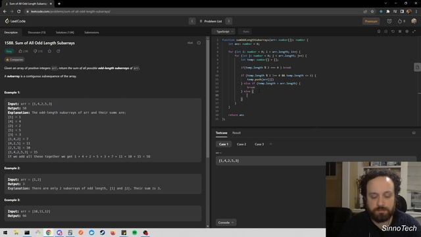Select Case 3 testcase

(259, 144)
